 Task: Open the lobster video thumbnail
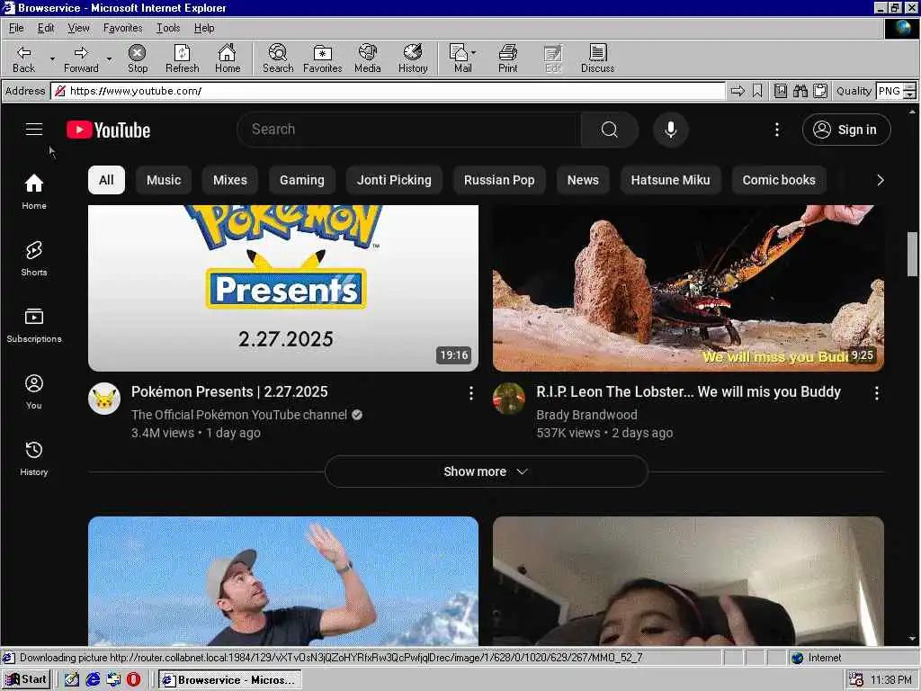(x=688, y=288)
